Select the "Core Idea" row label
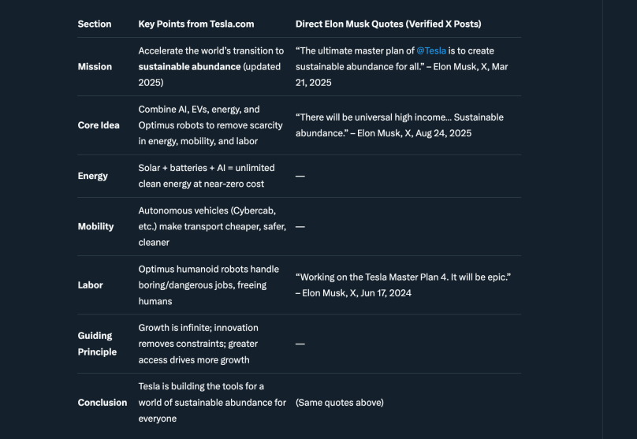This screenshot has width=637, height=439. (99, 125)
